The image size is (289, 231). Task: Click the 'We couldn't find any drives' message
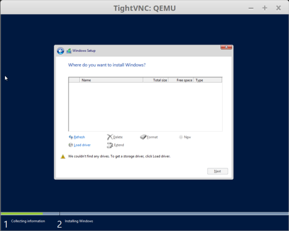(x=119, y=156)
